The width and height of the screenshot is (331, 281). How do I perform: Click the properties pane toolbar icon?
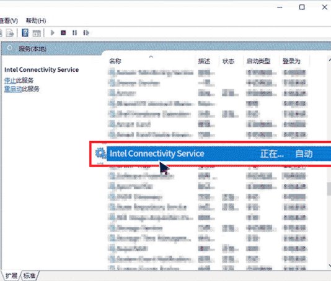37,33
